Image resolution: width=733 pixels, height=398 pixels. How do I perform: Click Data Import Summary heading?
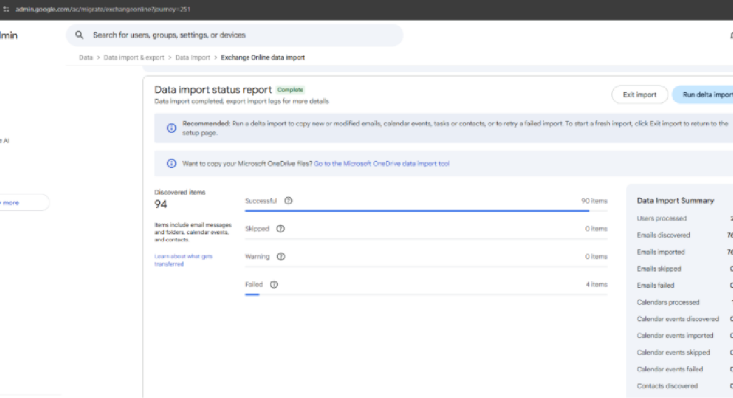(675, 201)
